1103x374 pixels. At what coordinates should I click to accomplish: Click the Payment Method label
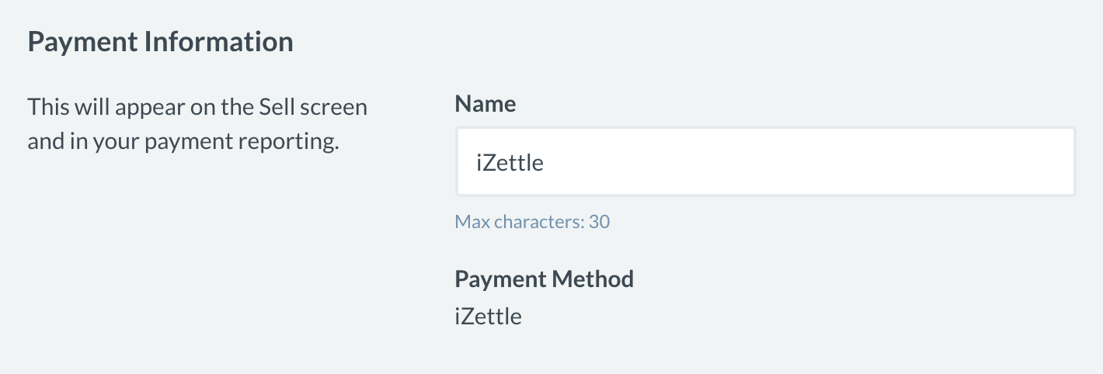[545, 279]
